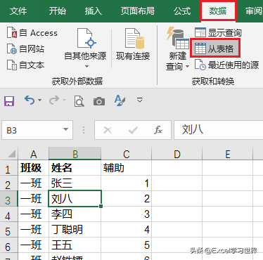Click the spelling check icon
The height and width of the screenshot is (260, 263).
pyautogui.click(x=120, y=100)
